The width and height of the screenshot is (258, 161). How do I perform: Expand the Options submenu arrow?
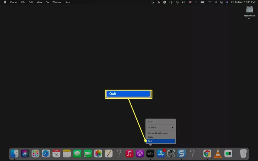coord(172,127)
